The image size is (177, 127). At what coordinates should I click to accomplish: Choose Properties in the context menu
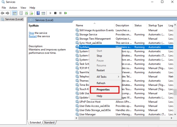coord(103,90)
